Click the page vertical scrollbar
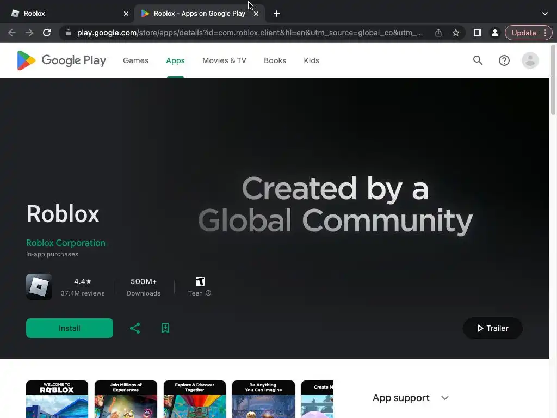The height and width of the screenshot is (418, 557). 553,80
